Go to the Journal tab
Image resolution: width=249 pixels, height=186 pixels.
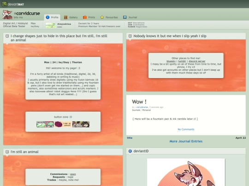click(x=130, y=17)
